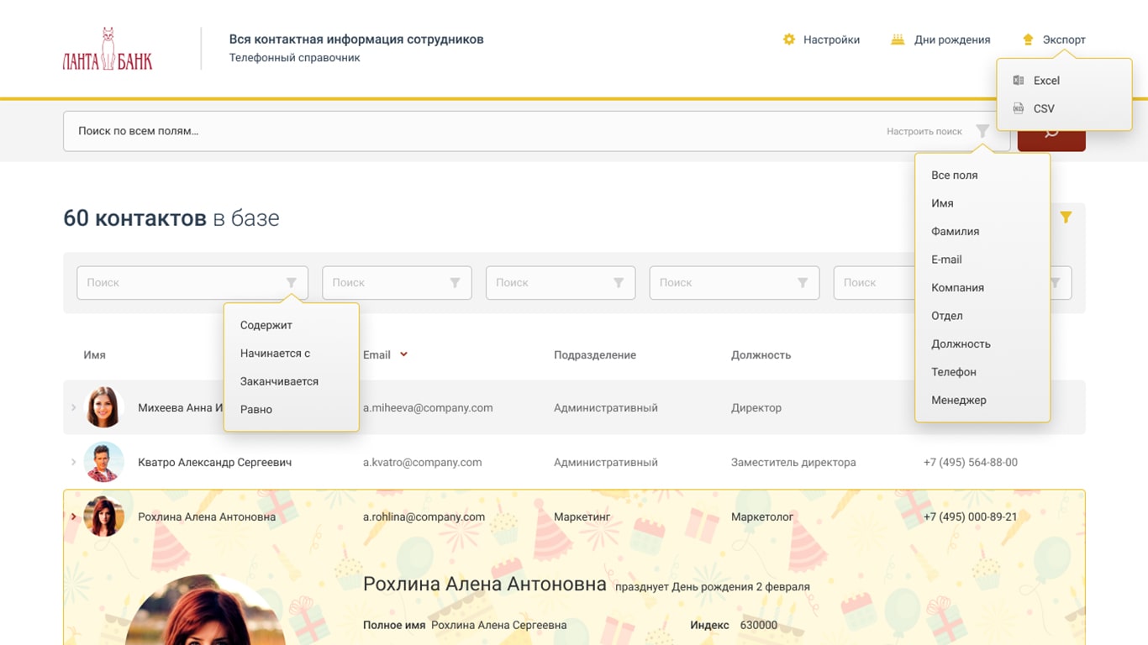Click the Excel file icon
The image size is (1148, 645).
[1018, 81]
